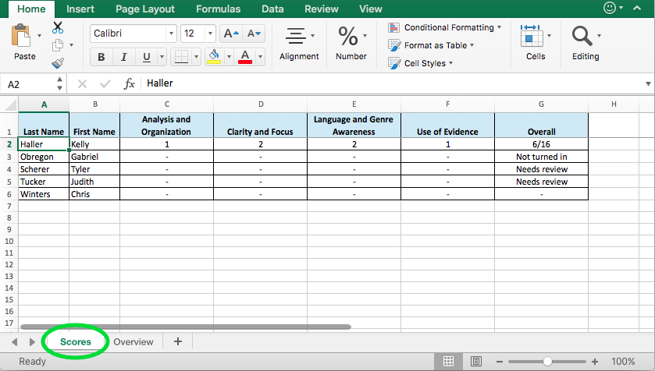Zoom in with the plus icon
This screenshot has width=655, height=371.
coord(594,362)
